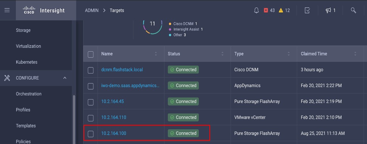This screenshot has height=144, width=367.
Task: Click the Cisco Intersight logo
Action: (x=44, y=11)
